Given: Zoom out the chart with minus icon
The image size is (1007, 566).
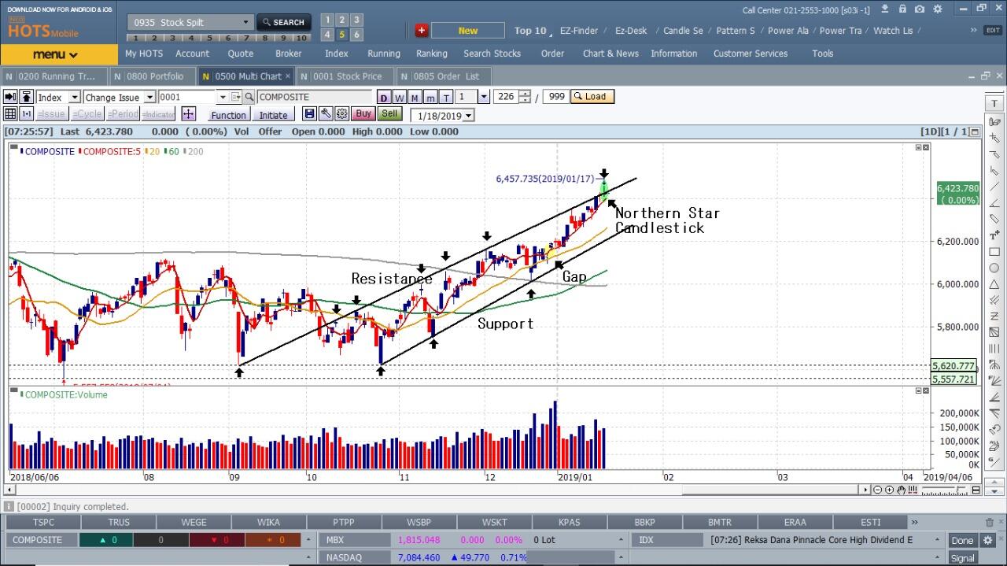Looking at the screenshot, I should point(877,490).
